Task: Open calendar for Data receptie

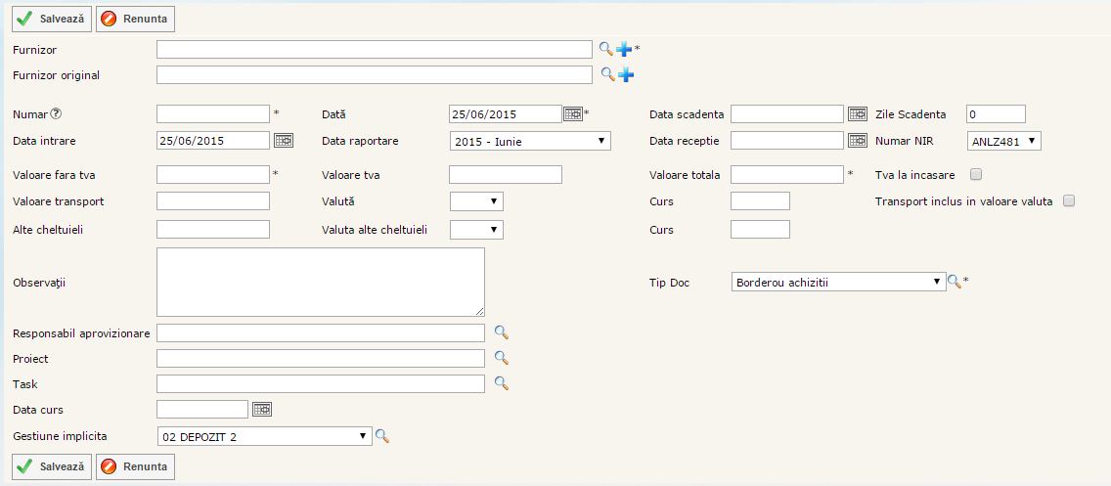Action: pos(858,141)
